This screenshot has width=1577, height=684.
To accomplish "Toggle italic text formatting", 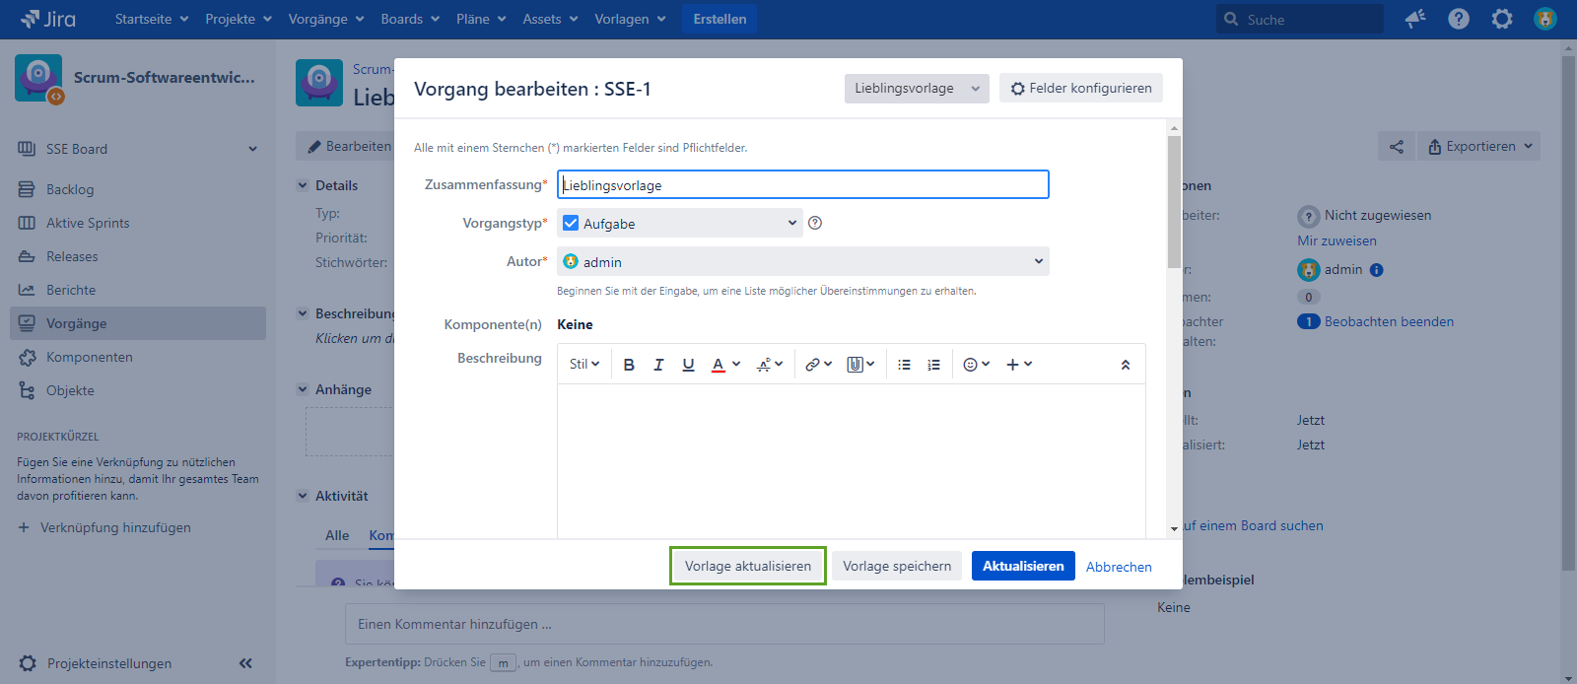I will [x=658, y=365].
